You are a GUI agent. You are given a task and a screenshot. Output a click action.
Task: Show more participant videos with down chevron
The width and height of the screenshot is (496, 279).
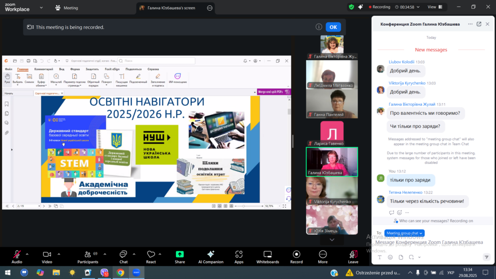coord(332,240)
